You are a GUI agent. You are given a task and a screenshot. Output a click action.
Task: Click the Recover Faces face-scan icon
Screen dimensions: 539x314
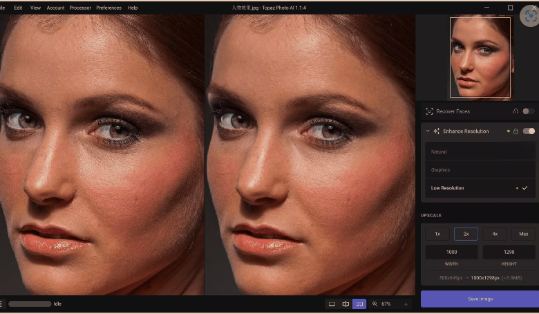pos(429,111)
